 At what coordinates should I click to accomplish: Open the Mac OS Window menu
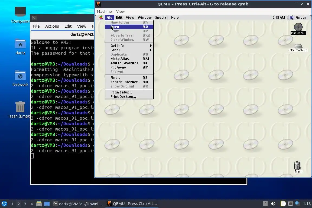pos(145,18)
